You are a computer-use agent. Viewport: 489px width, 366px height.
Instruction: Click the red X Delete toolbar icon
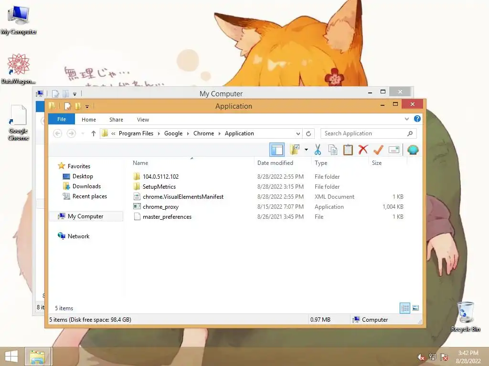(363, 150)
